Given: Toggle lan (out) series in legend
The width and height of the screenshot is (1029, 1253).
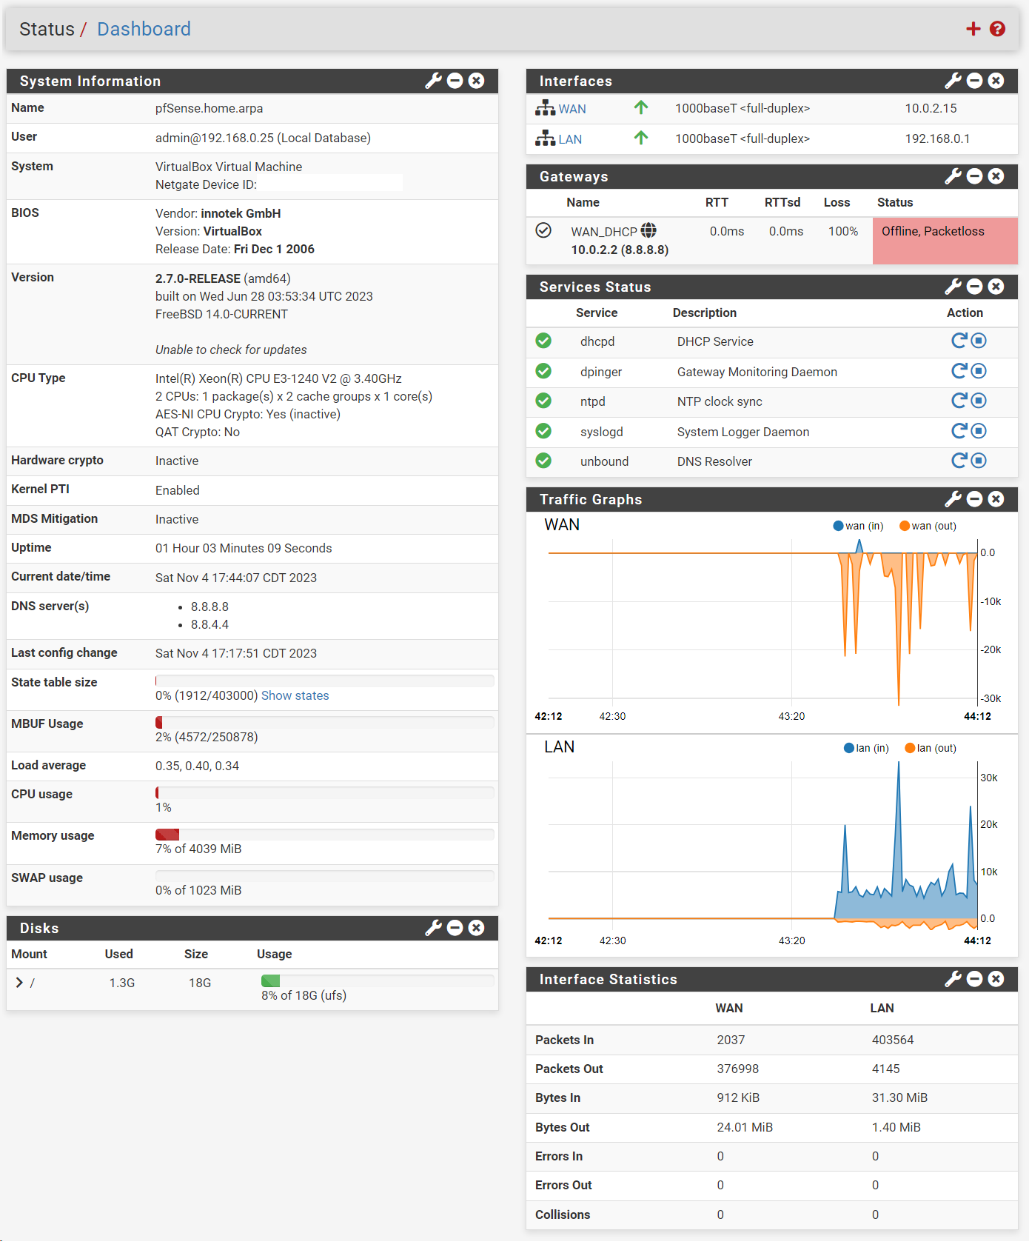Looking at the screenshot, I should [931, 748].
